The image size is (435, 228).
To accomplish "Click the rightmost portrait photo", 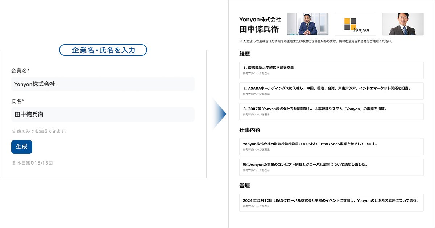I will click(x=403, y=24).
